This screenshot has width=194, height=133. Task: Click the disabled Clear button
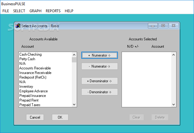tap(137, 117)
